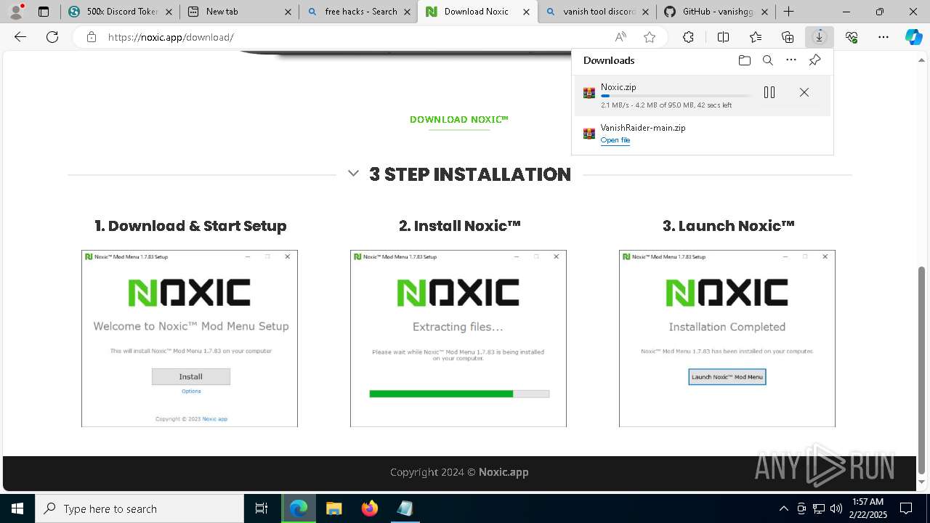Viewport: 930px width, 523px height.
Task: Click the address bar URL field
Action: 356,37
